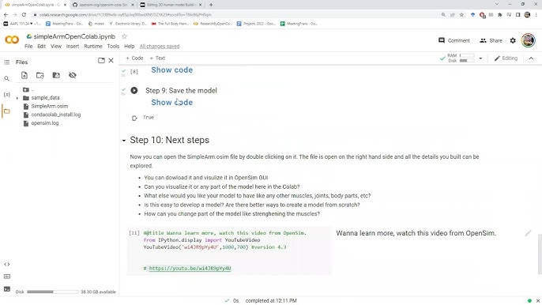The width and height of the screenshot is (542, 305).
Task: Open the variables {x} sidebar icon
Action: point(6,94)
